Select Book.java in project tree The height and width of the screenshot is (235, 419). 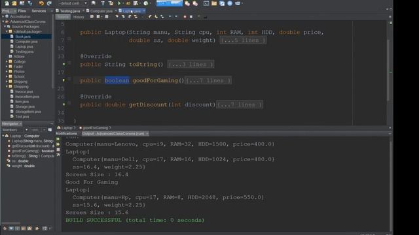[x=23, y=37]
